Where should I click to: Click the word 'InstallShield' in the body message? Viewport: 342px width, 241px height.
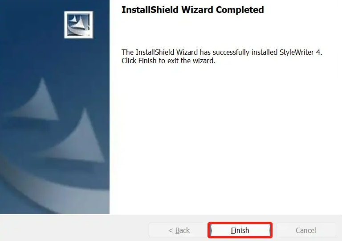(x=155, y=53)
